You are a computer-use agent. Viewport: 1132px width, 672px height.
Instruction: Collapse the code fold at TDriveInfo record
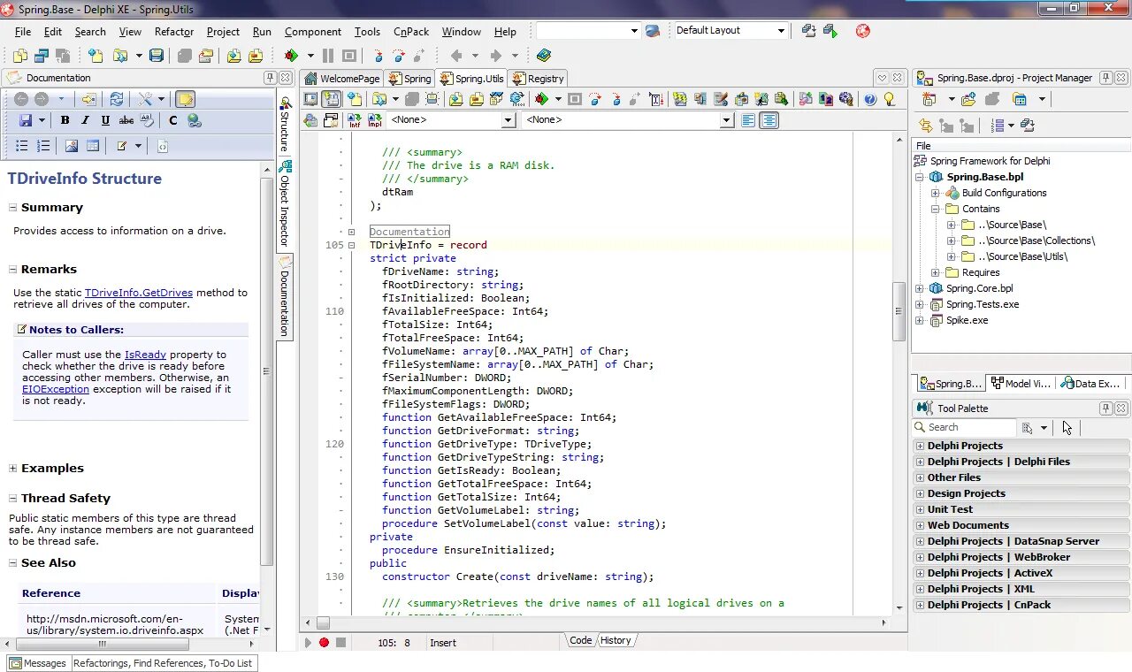351,245
